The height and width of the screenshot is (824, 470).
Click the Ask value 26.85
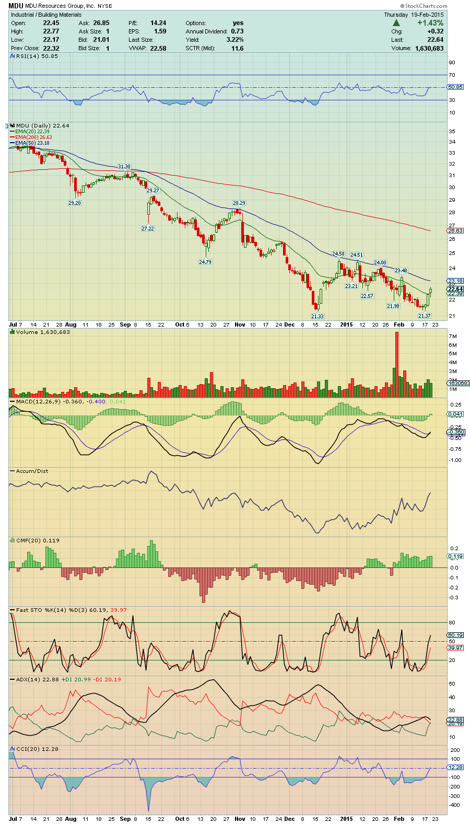click(101, 23)
